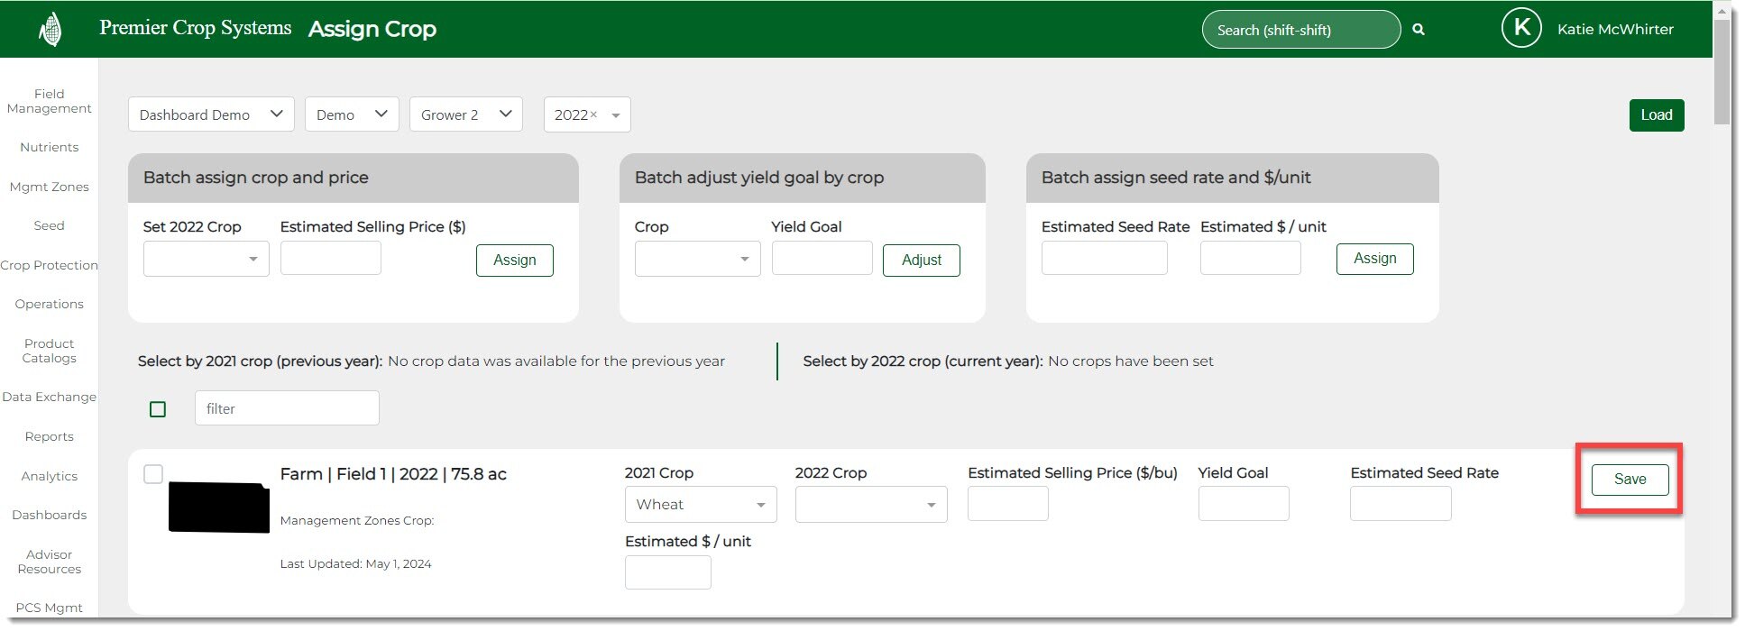The height and width of the screenshot is (631, 1745).
Task: Open the Field Management menu item
Action: pyautogui.click(x=50, y=101)
